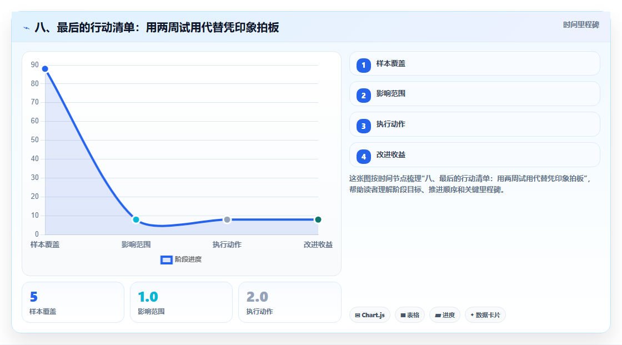This screenshot has height=345, width=622.
Task: Click the stat card showing 2.0
Action: click(289, 302)
